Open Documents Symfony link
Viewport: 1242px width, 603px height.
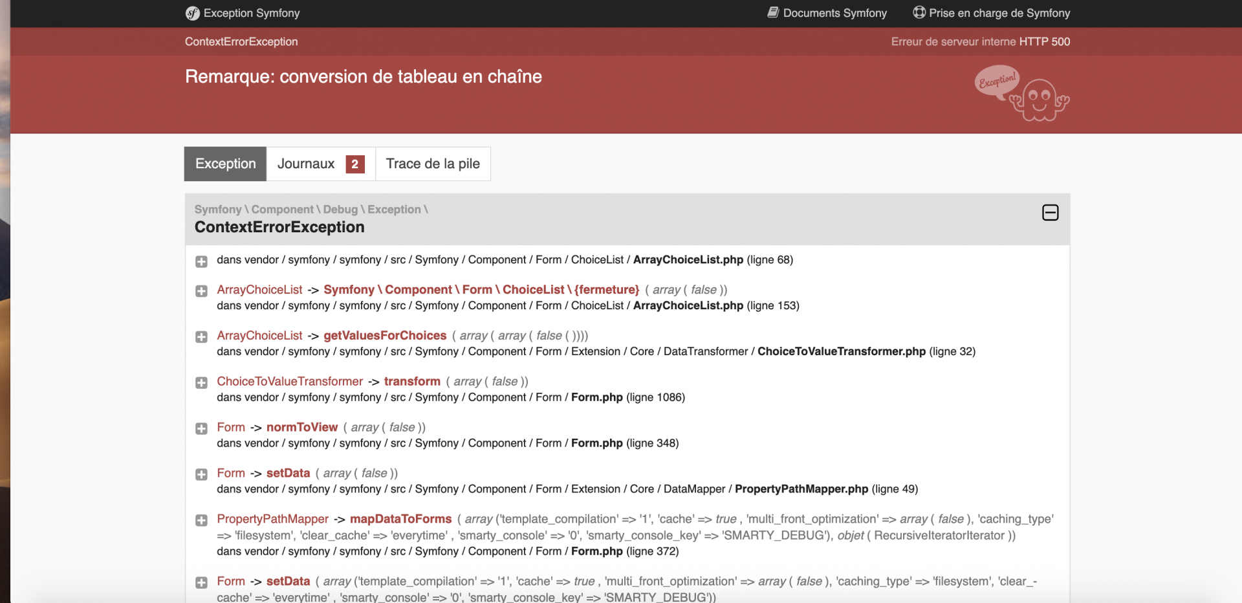pos(827,13)
